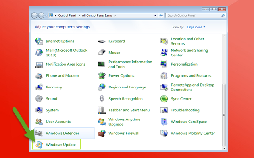Click the Search Control Panel field
254x158 pixels.
coord(196,15)
